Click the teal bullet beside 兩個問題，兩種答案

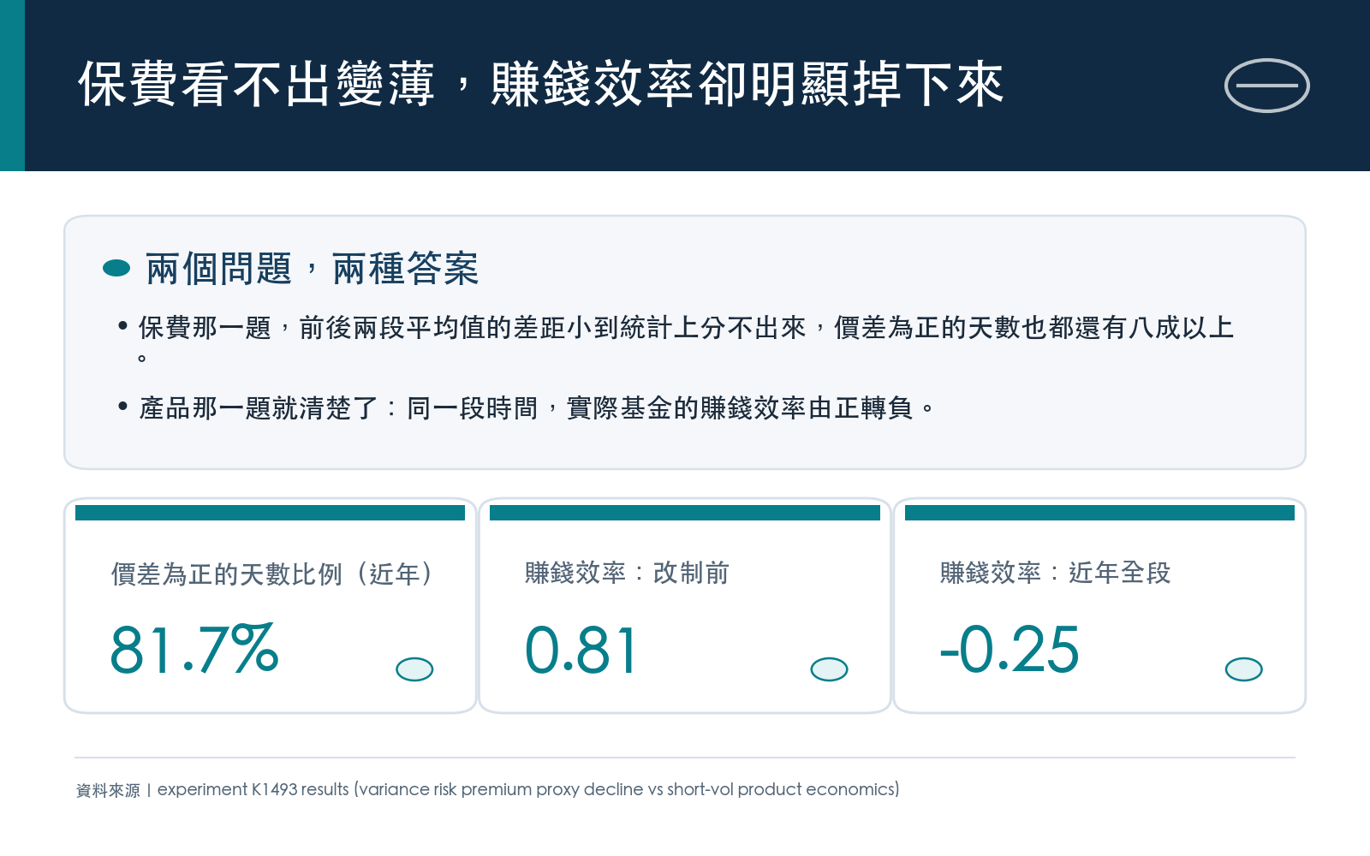coord(116,269)
